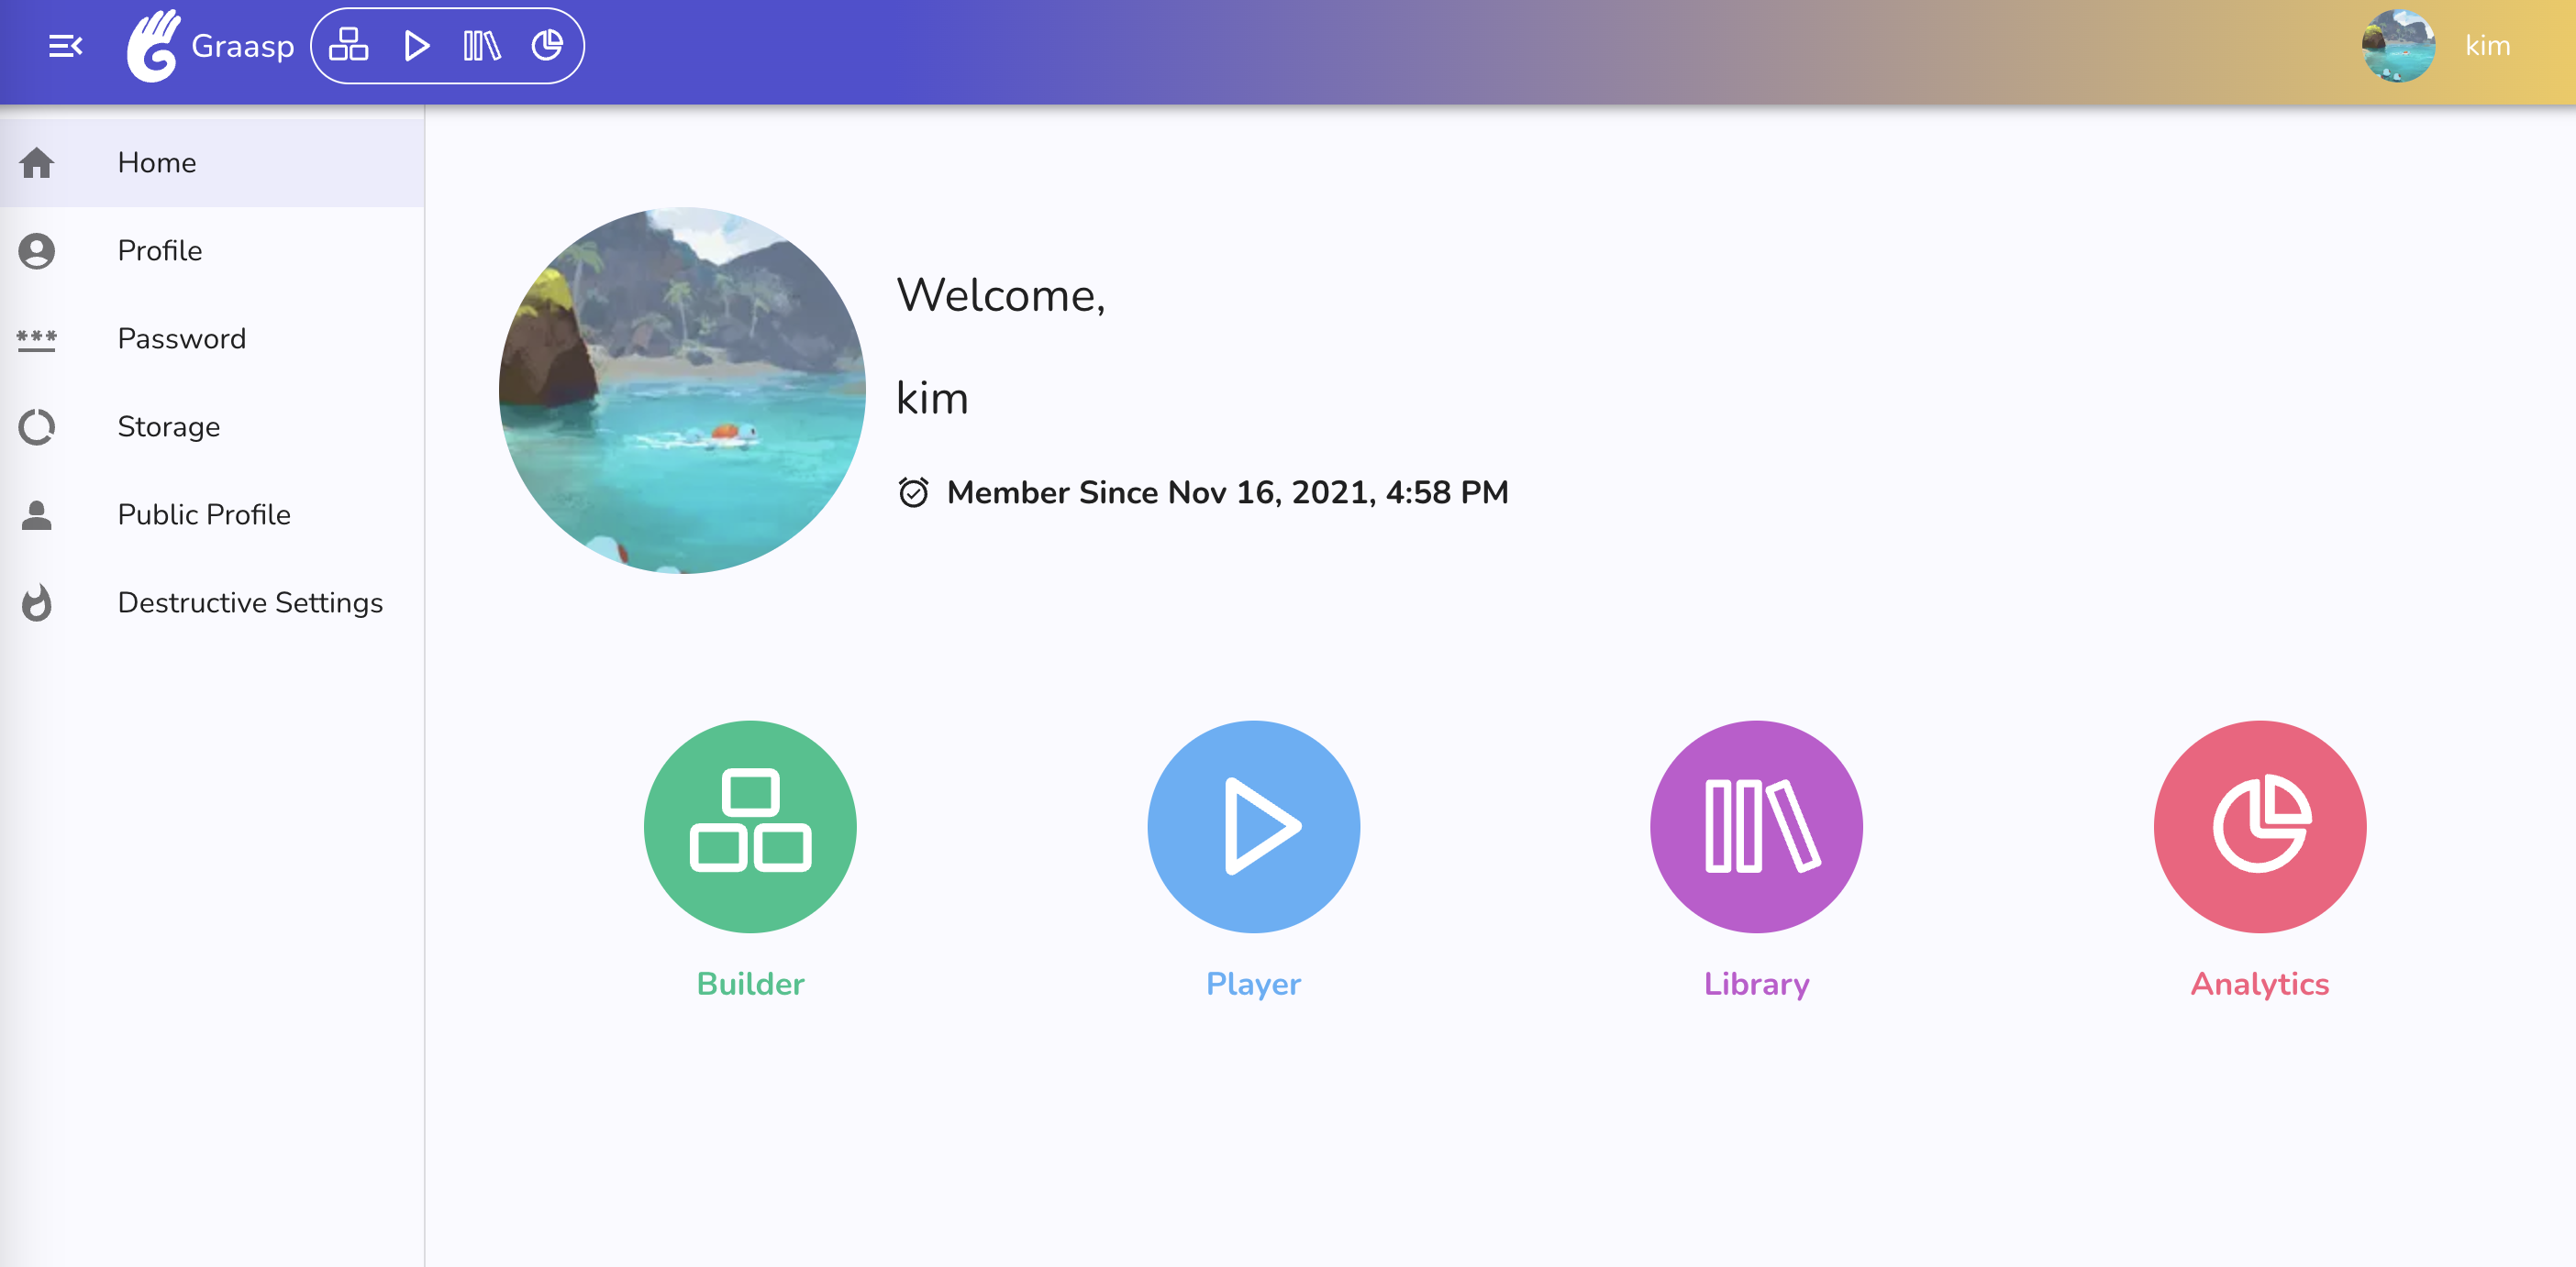This screenshot has width=2576, height=1267.
Task: Navigate to the Profile section
Action: pyautogui.click(x=160, y=249)
